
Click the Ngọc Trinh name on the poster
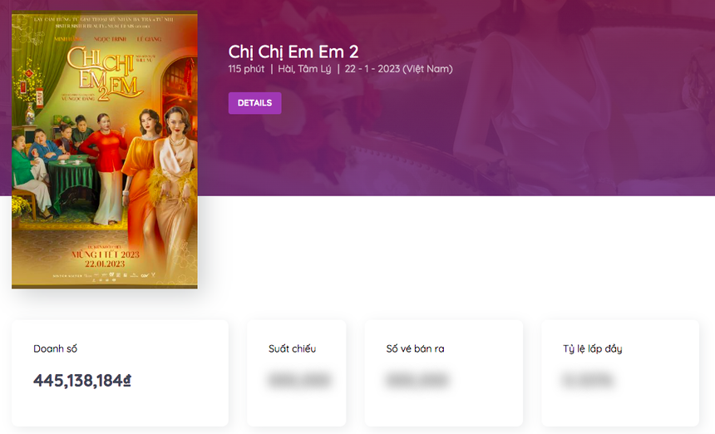point(110,39)
